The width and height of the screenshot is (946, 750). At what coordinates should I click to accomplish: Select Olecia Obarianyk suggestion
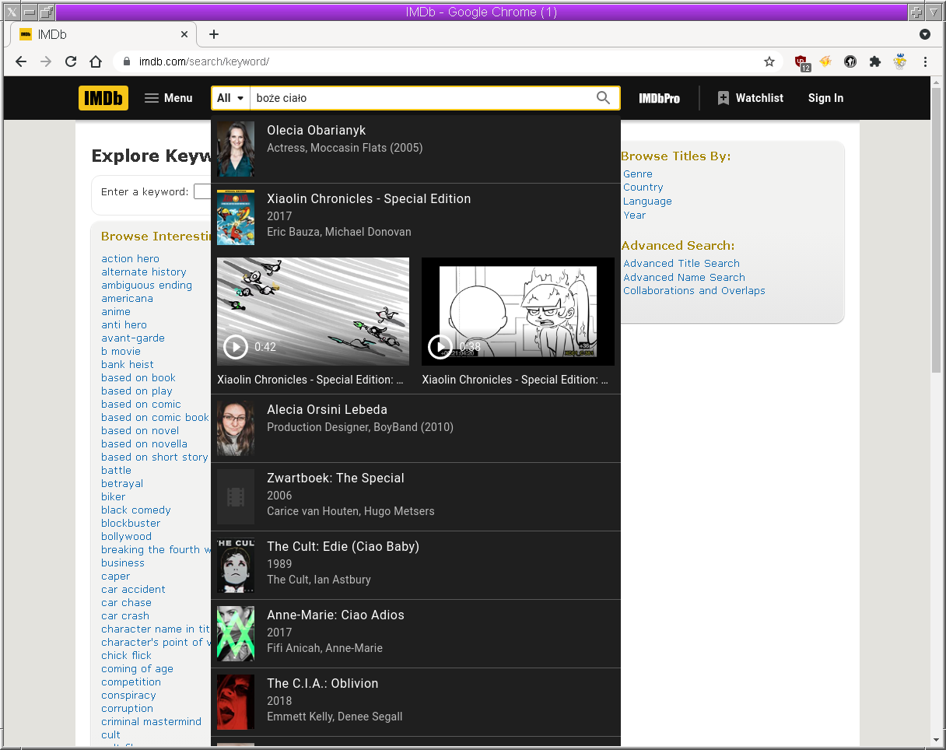tap(415, 149)
